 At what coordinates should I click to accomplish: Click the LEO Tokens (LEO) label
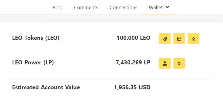coord(36,38)
